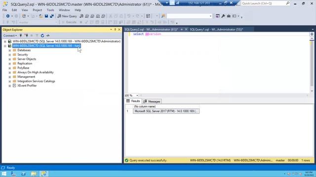
Task: Click the Save floppy disk icon
Action: coord(46,16)
